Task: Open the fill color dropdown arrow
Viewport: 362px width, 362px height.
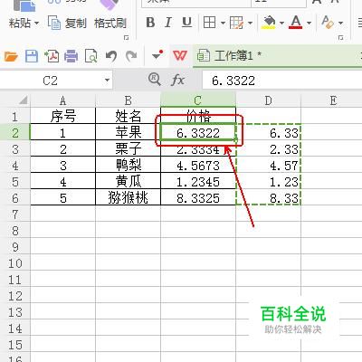Action: click(x=281, y=23)
